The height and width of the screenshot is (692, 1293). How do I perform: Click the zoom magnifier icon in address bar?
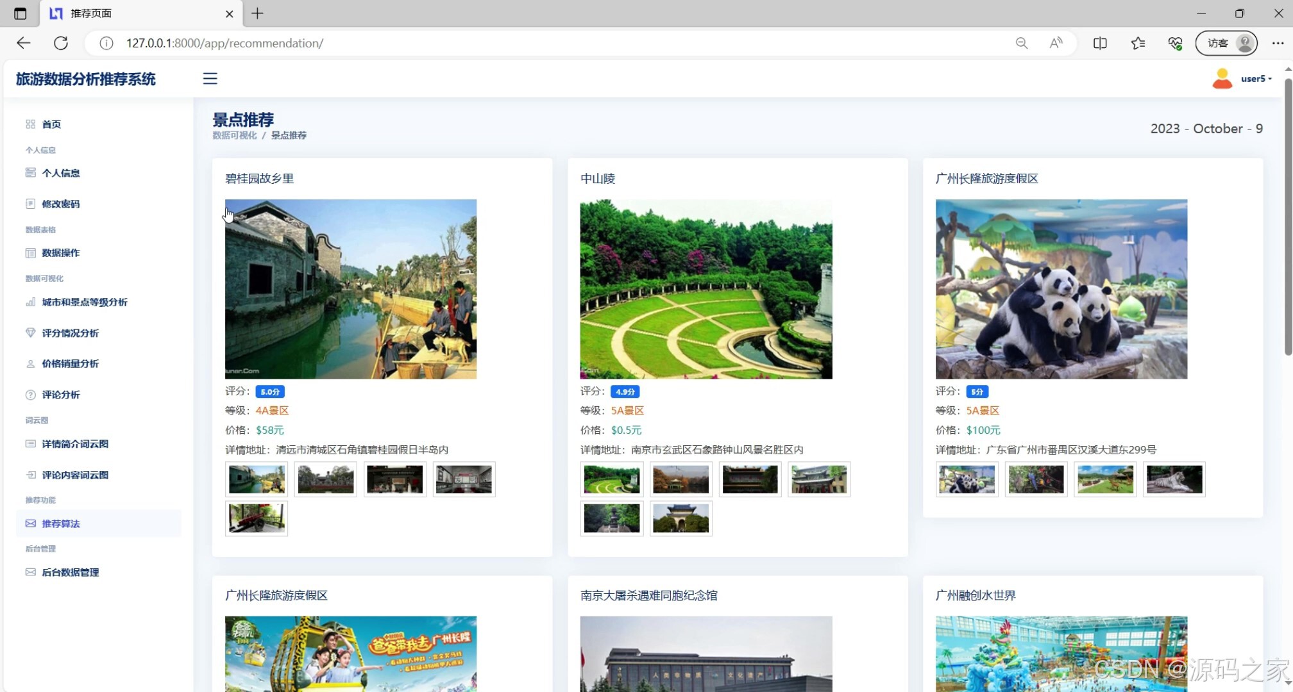pyautogui.click(x=1022, y=43)
